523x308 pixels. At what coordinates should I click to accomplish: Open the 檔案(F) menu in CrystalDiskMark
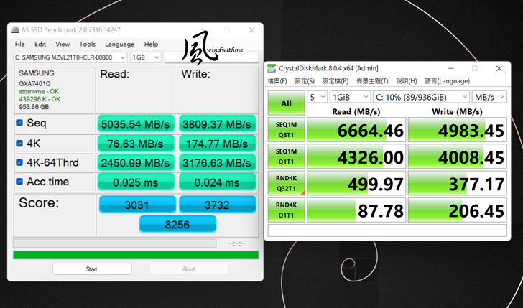[x=277, y=81]
